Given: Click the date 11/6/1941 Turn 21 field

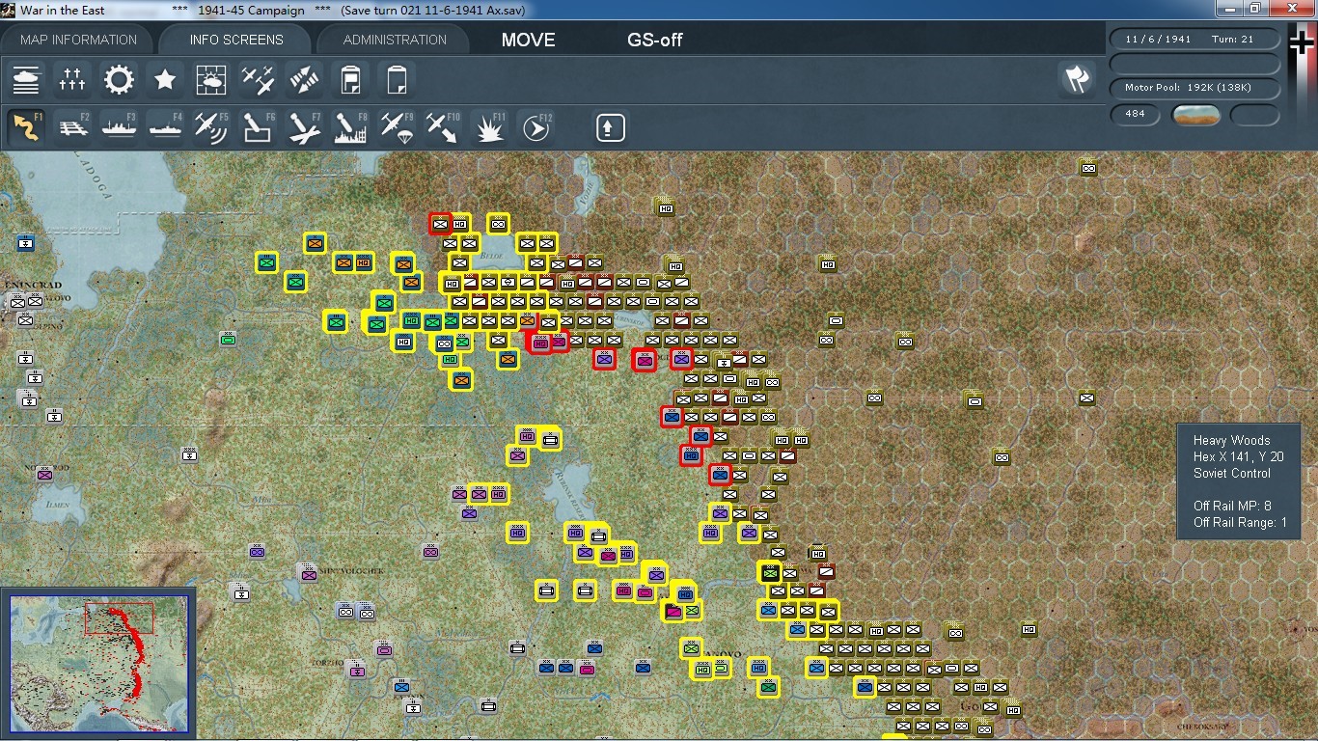Looking at the screenshot, I should (1195, 40).
